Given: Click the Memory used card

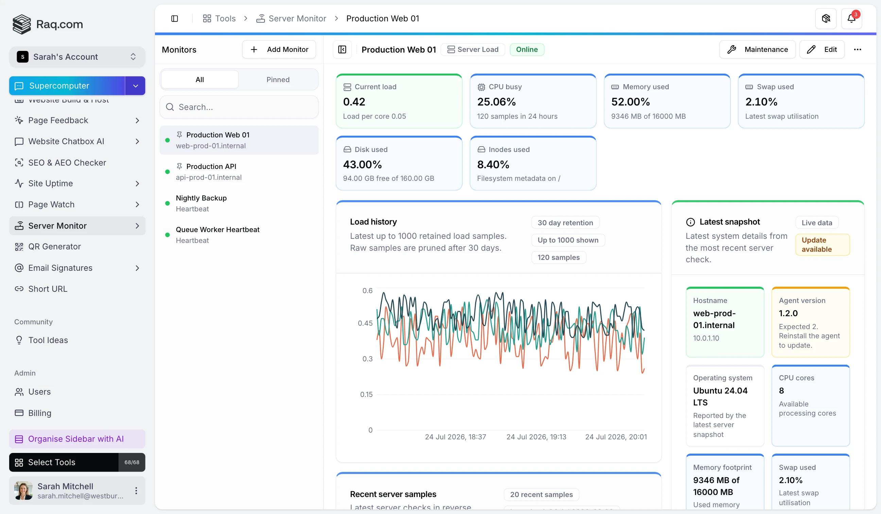Looking at the screenshot, I should (667, 101).
